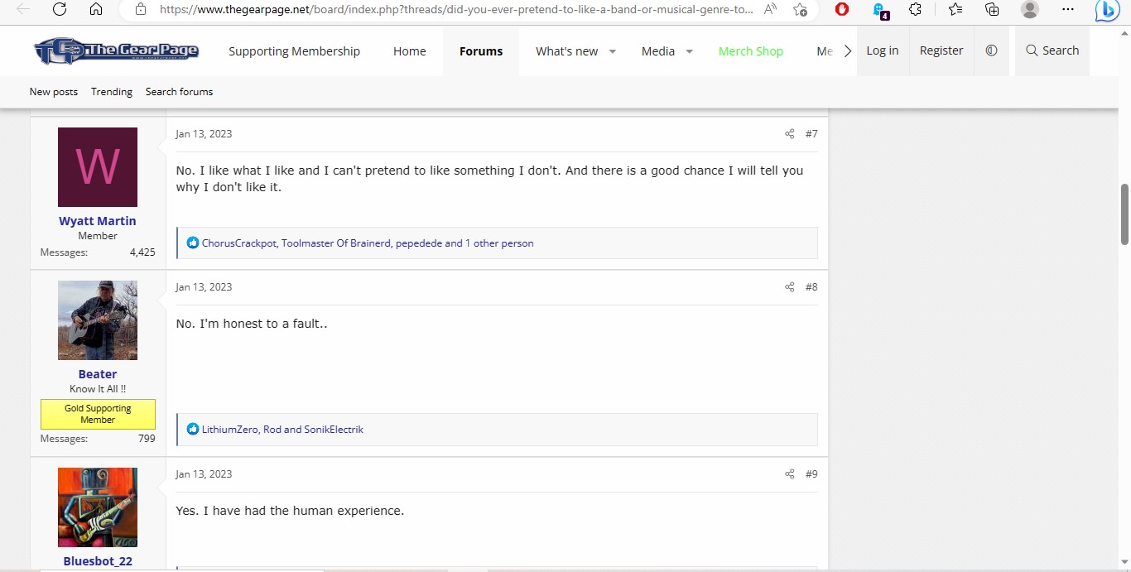Click The Gear Page logo
Image resolution: width=1131 pixels, height=572 pixels.
click(x=117, y=51)
